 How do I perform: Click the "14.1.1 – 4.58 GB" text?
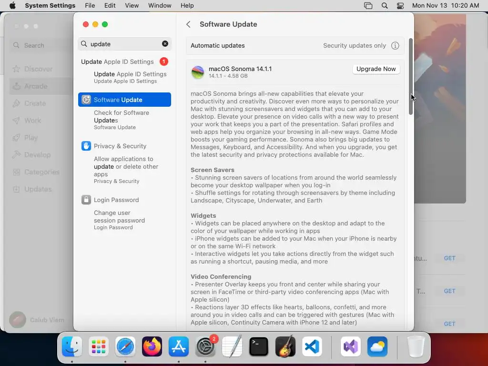[228, 76]
